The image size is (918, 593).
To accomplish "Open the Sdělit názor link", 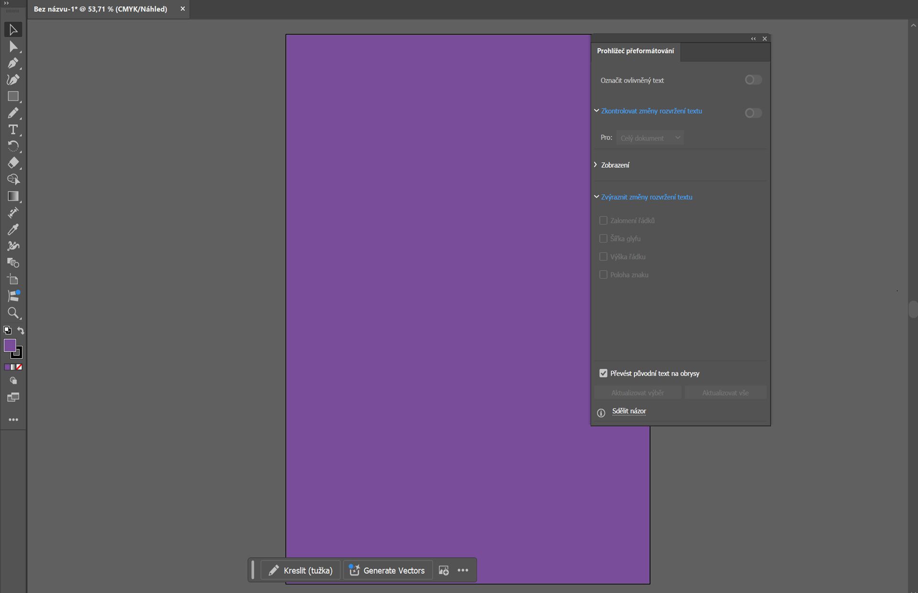I will point(629,411).
